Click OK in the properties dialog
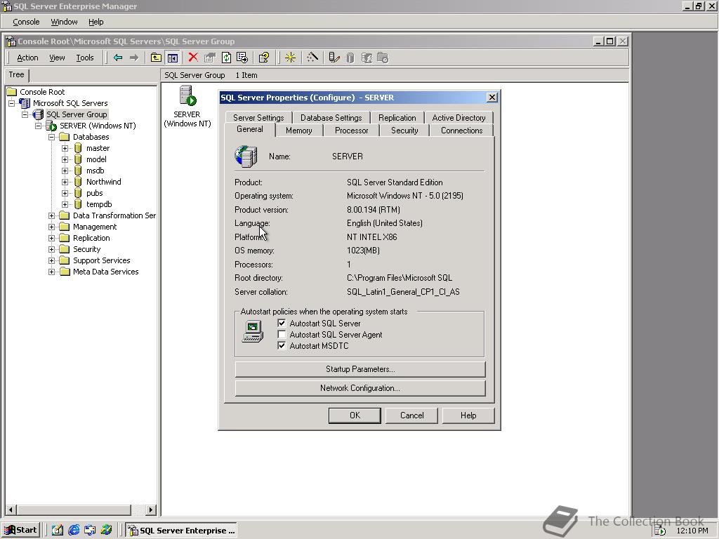 (x=355, y=415)
